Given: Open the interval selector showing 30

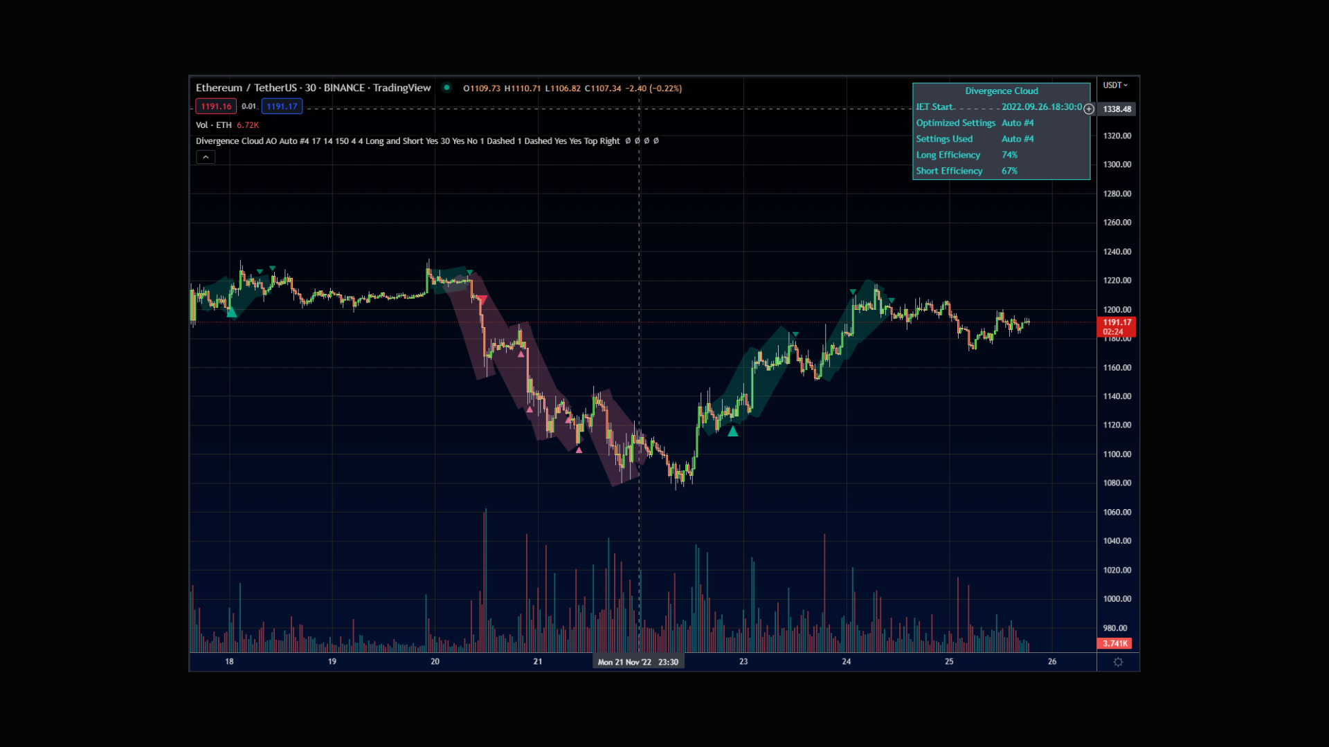Looking at the screenshot, I should (311, 88).
